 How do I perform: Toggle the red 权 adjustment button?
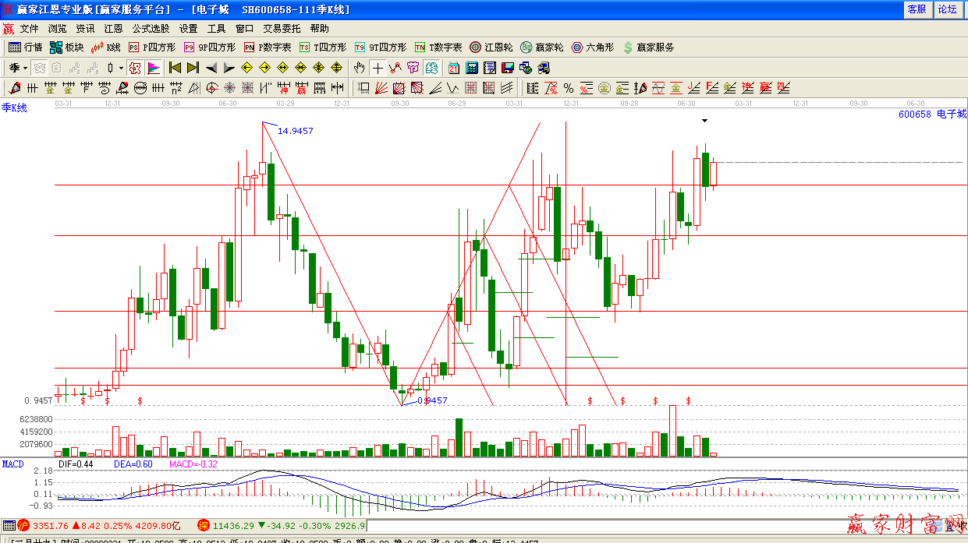pyautogui.click(x=133, y=68)
